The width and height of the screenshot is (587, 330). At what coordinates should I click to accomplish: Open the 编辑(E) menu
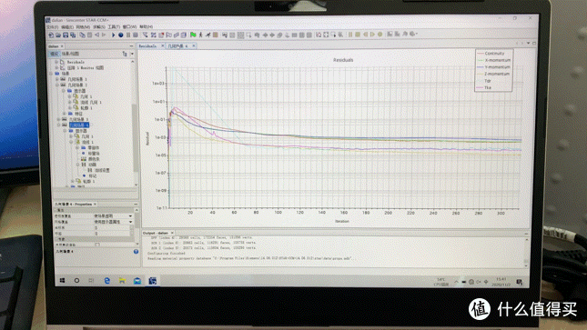67,27
